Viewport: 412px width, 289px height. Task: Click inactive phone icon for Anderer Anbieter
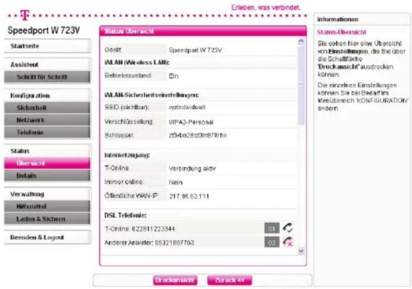288,242
